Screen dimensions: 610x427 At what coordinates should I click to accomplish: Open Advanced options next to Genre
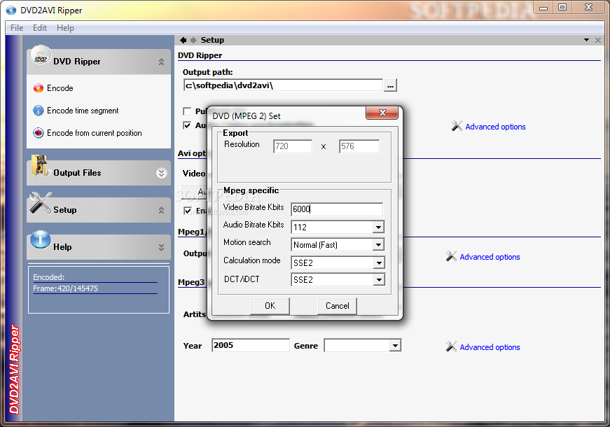tap(490, 347)
